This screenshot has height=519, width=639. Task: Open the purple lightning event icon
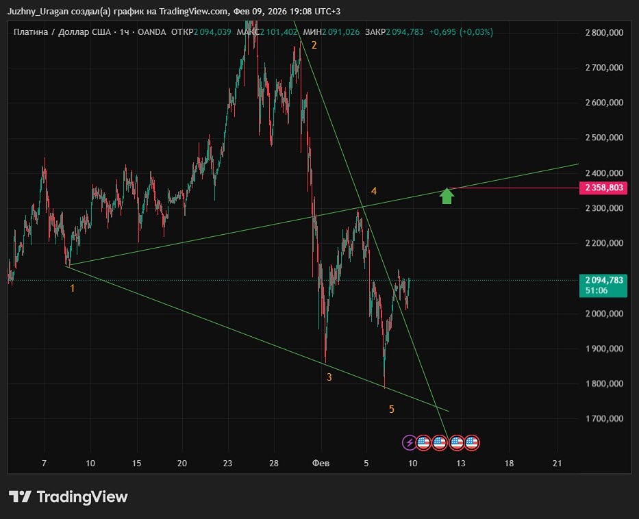point(409,442)
